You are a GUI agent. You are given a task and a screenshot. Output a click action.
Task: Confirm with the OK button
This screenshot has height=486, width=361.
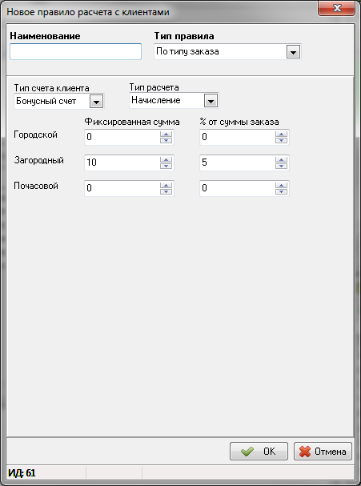(259, 451)
